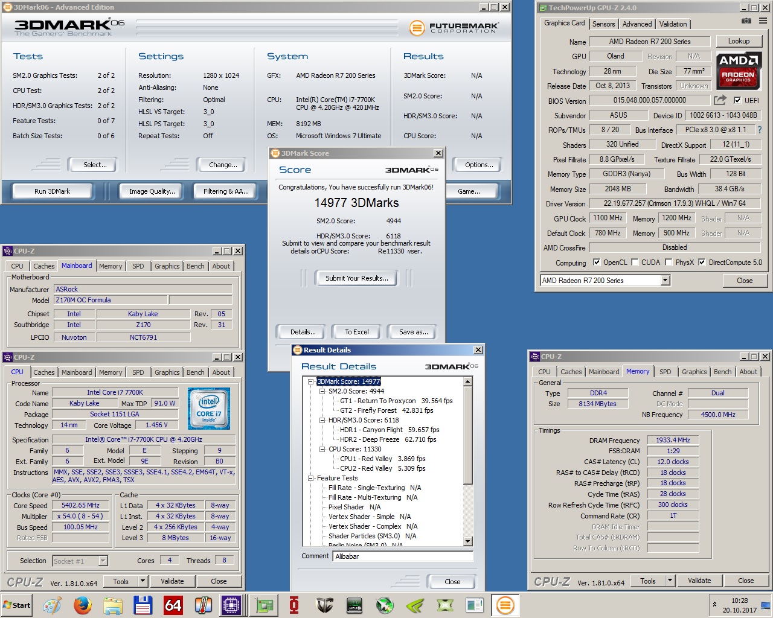Collapse the CPU Score tree node
Screen dimensions: 773x618
coord(322,449)
